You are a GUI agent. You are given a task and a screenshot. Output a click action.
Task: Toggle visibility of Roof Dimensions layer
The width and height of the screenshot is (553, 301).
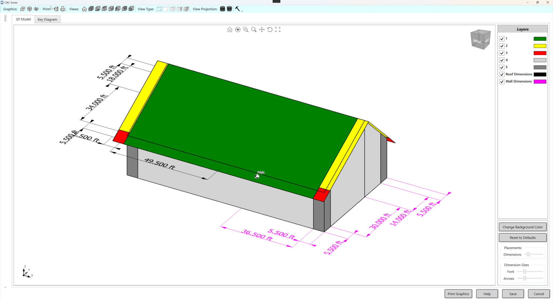point(502,74)
